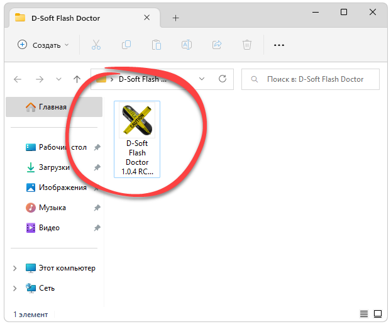Go back with the left arrow

click(18, 79)
